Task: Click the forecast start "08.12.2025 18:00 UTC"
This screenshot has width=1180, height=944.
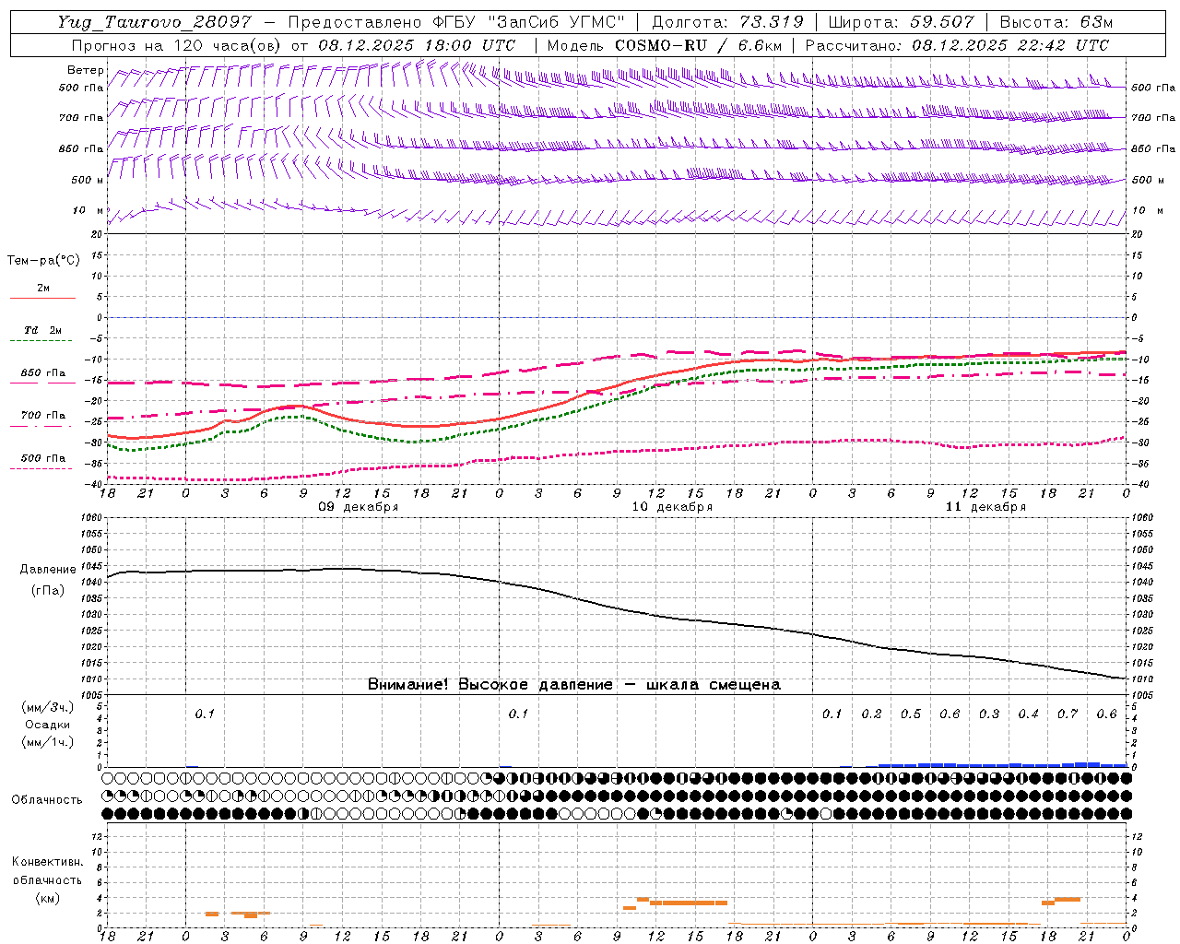Action: 417,45
